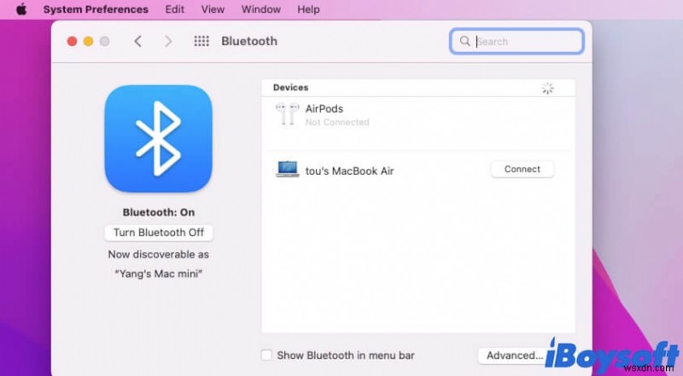Screen dimensions: 683x376
Task: Click the AirPods "Not Connected" status
Action: [x=337, y=122]
